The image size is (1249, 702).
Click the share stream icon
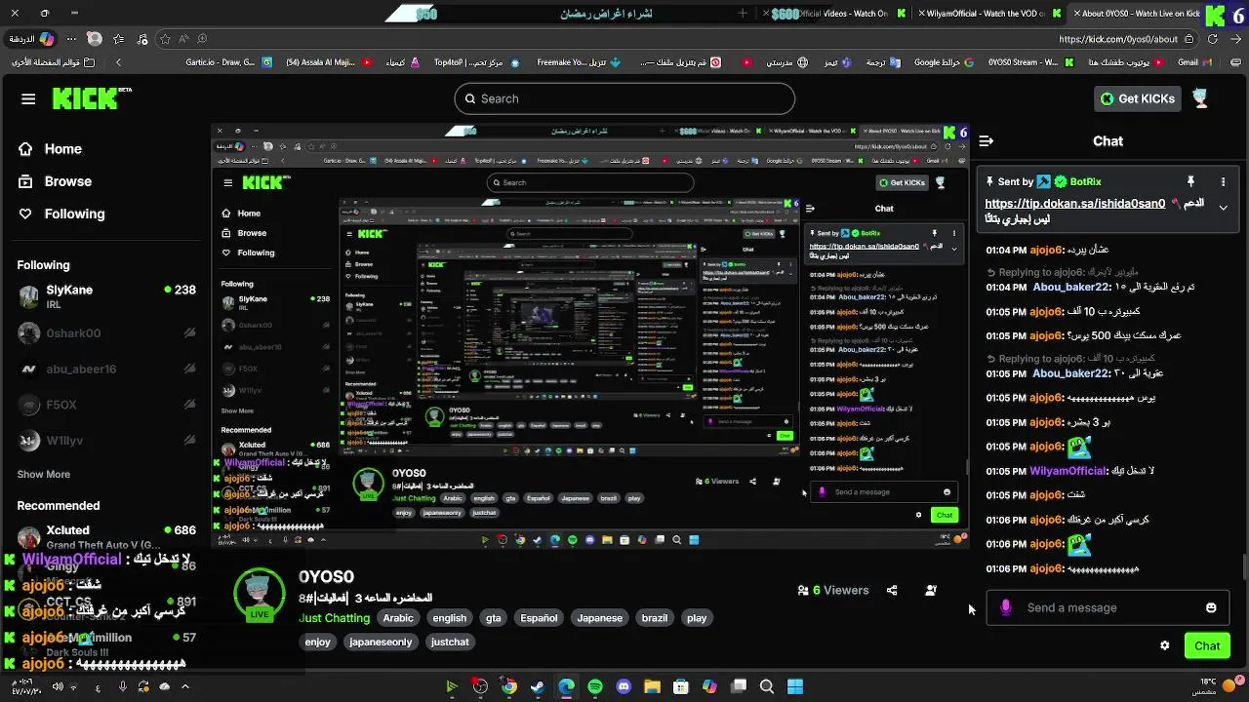coord(891,590)
